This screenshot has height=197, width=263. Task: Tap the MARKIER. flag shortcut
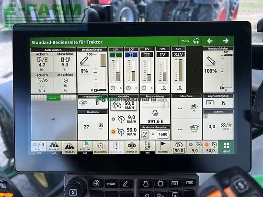click(163, 147)
